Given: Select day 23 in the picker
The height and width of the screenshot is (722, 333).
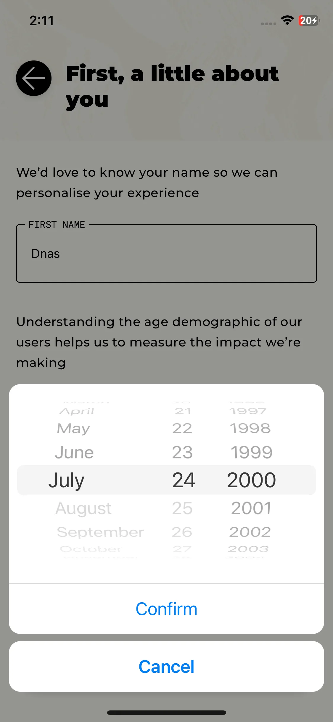Looking at the screenshot, I should click(x=182, y=452).
